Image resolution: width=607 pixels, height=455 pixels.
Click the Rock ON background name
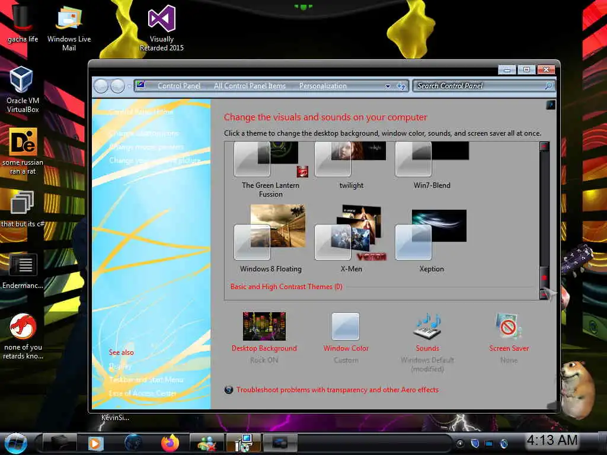(x=264, y=360)
